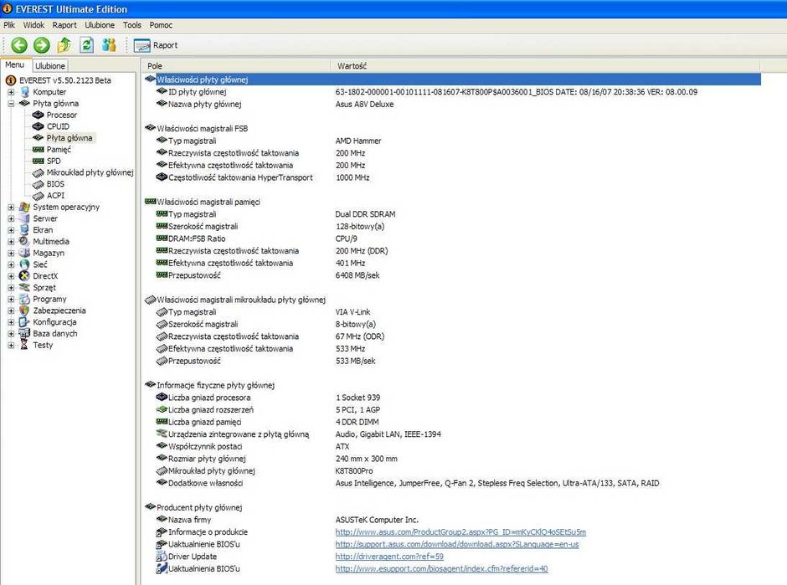Click the Refresh toolbar icon
Viewport: 787px width, 585px height.
(x=87, y=45)
